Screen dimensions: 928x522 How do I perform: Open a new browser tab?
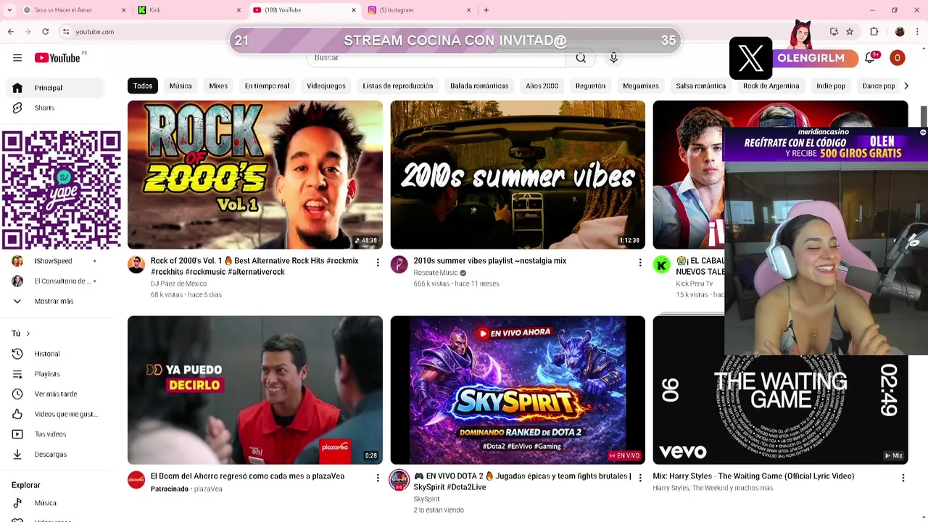tap(486, 10)
